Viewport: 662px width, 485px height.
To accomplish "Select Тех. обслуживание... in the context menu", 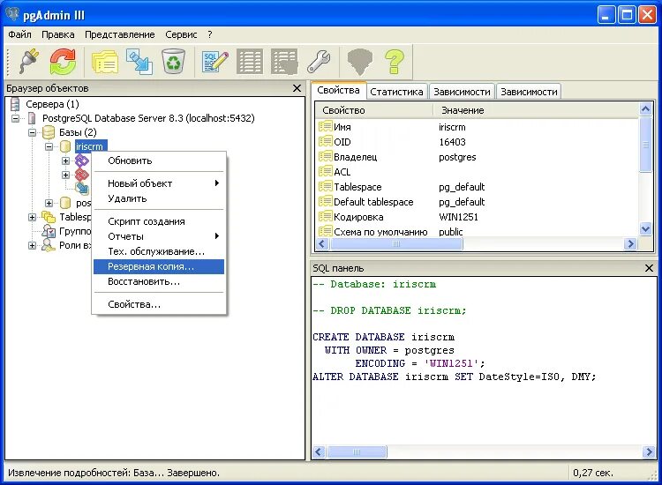I will coord(159,251).
